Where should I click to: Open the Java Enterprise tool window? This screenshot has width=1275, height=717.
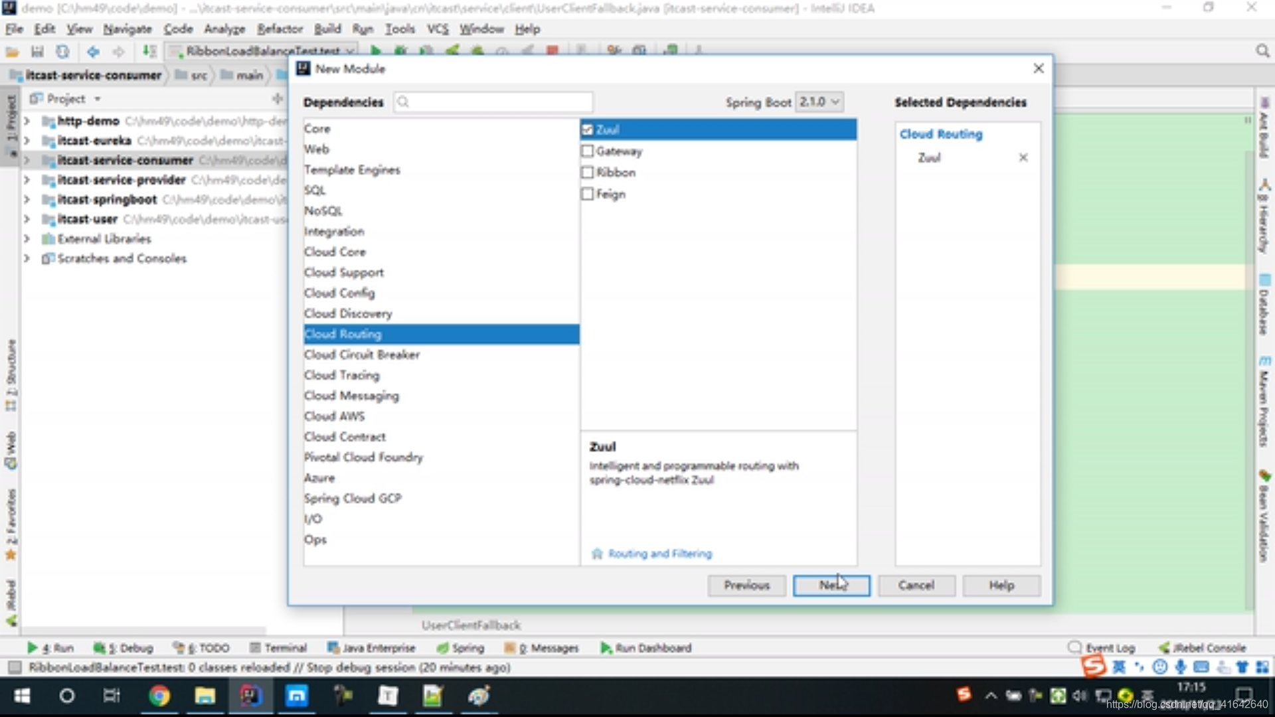click(371, 648)
